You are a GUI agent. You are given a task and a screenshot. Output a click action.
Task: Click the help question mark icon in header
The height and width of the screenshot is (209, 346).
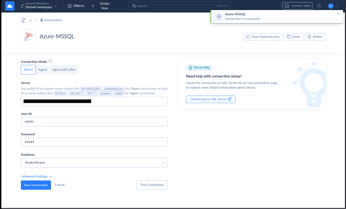(319, 6)
